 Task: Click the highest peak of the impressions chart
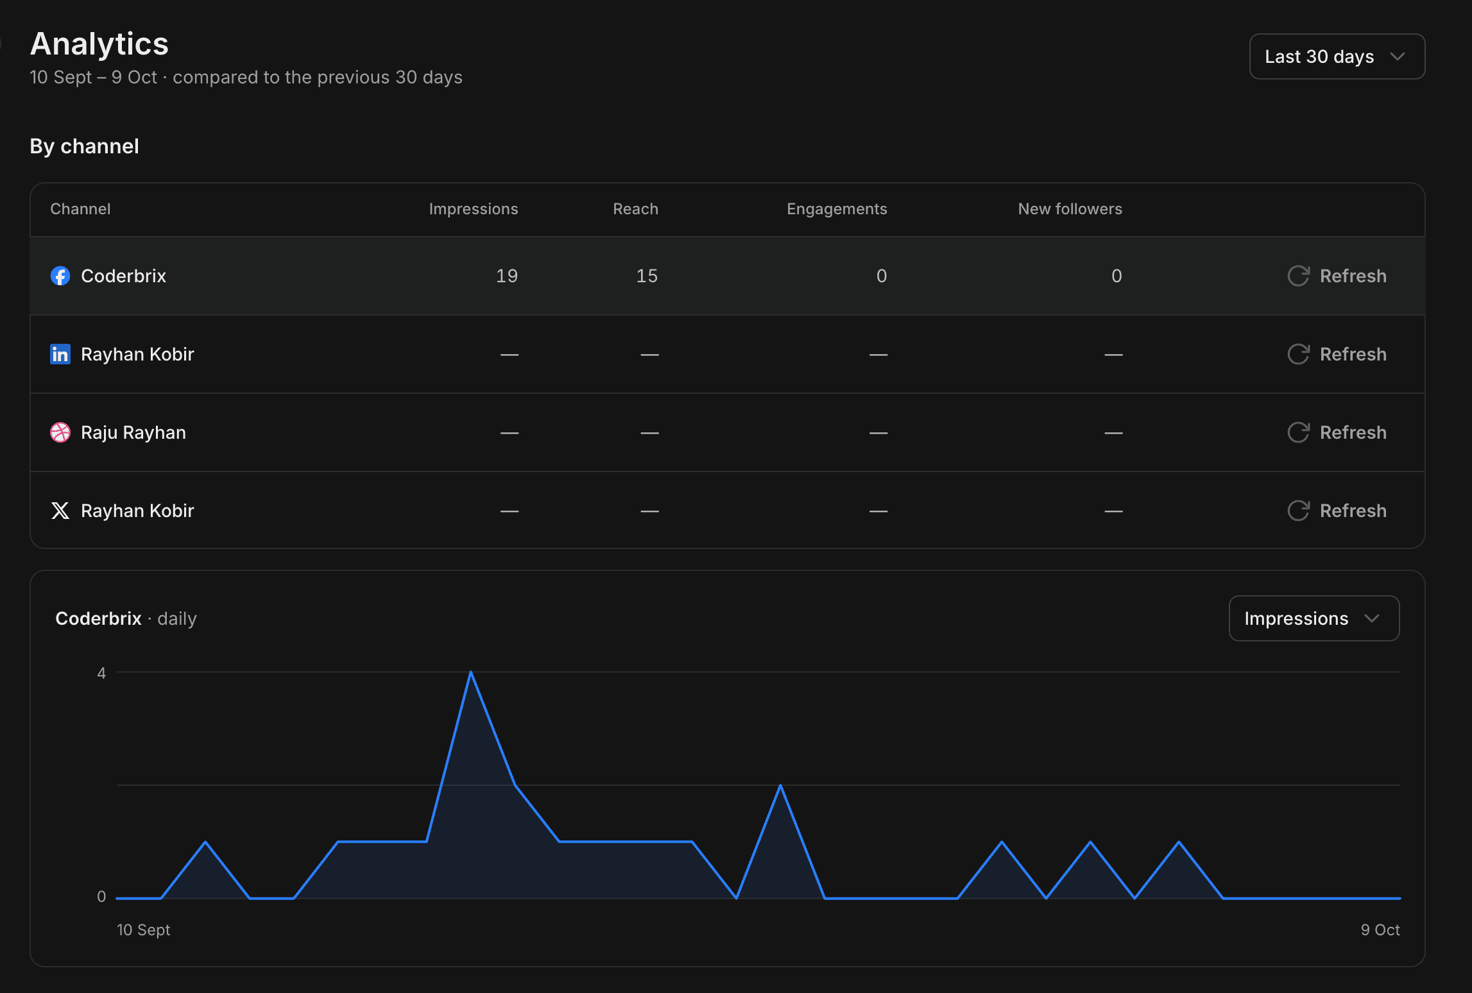(x=471, y=672)
